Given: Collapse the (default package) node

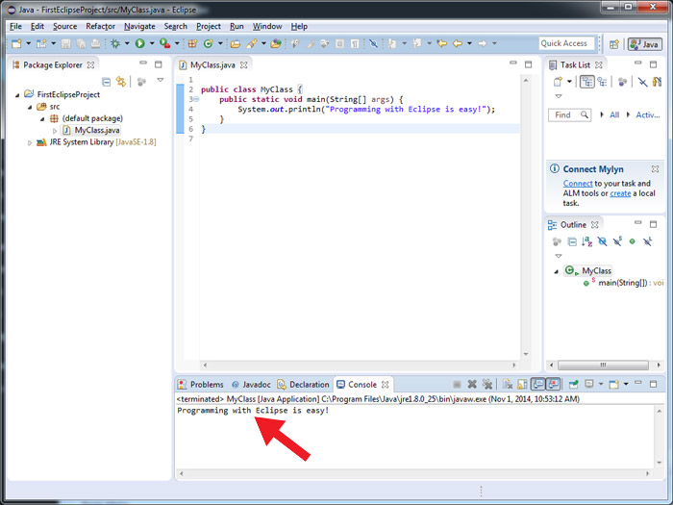Looking at the screenshot, I should coord(42,119).
